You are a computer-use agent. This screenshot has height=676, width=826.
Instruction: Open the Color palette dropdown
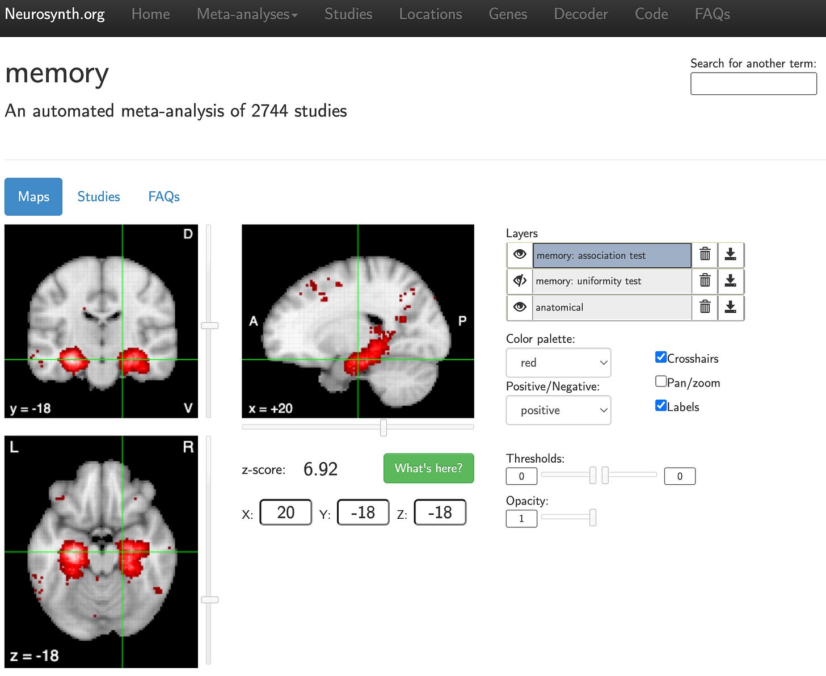pyautogui.click(x=558, y=362)
